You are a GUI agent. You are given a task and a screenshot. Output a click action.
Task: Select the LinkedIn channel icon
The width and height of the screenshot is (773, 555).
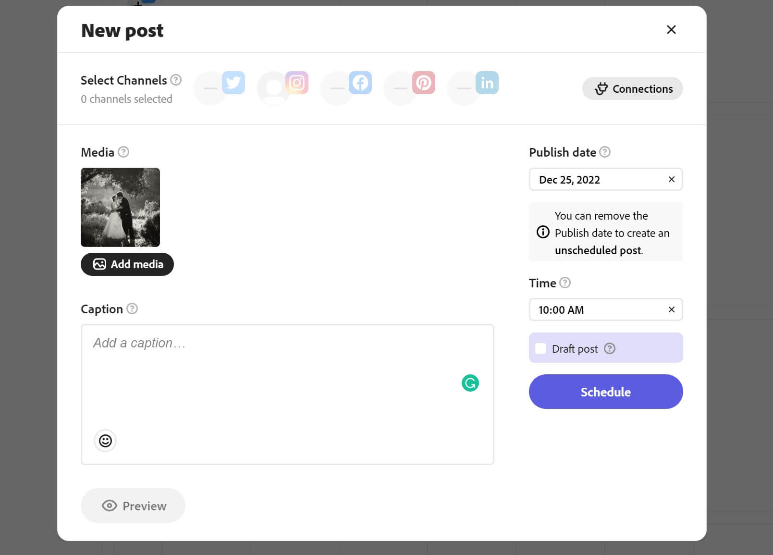pyautogui.click(x=487, y=83)
